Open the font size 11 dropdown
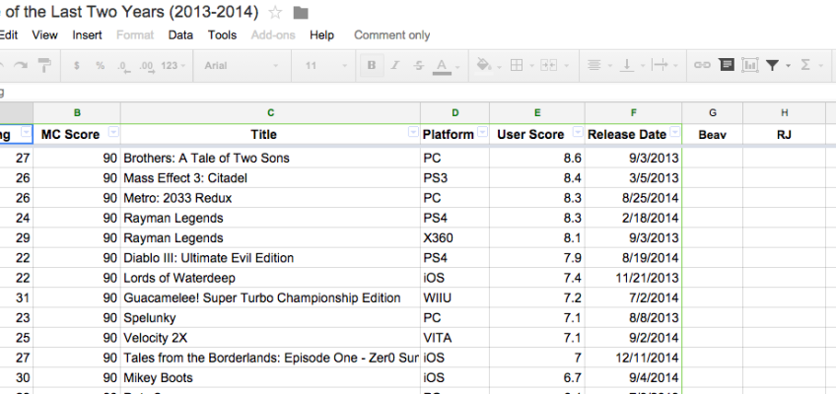The width and height of the screenshot is (836, 394). 326,65
